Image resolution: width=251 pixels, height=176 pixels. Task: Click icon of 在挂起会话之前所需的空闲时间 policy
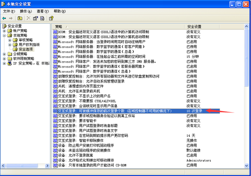pyautogui.click(x=55, y=57)
